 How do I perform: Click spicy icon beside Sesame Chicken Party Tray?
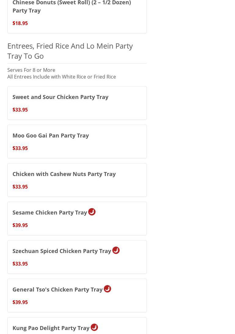(x=92, y=212)
